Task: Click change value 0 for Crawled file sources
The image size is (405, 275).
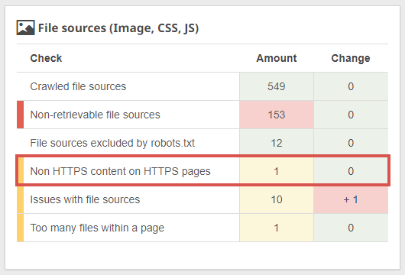Action: [x=351, y=86]
